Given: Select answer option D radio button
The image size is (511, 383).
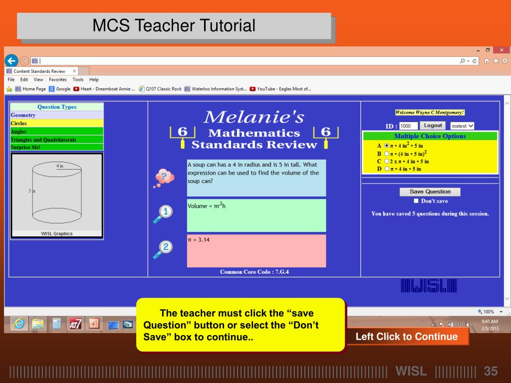Looking at the screenshot, I should (x=387, y=169).
